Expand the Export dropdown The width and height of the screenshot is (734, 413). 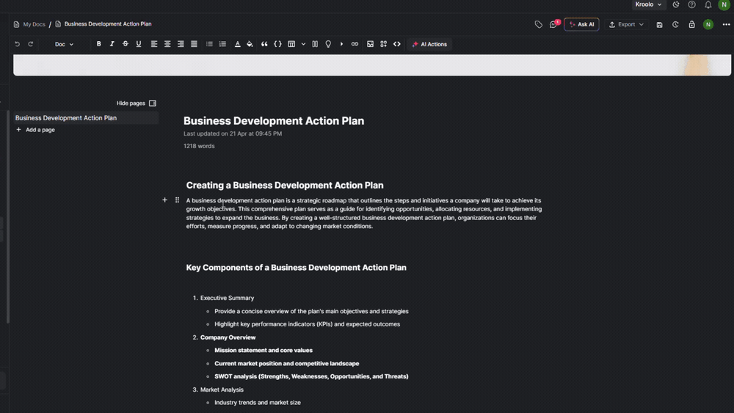626,24
